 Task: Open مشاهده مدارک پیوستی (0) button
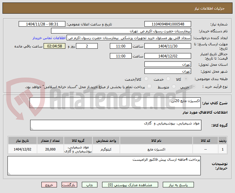130,185
